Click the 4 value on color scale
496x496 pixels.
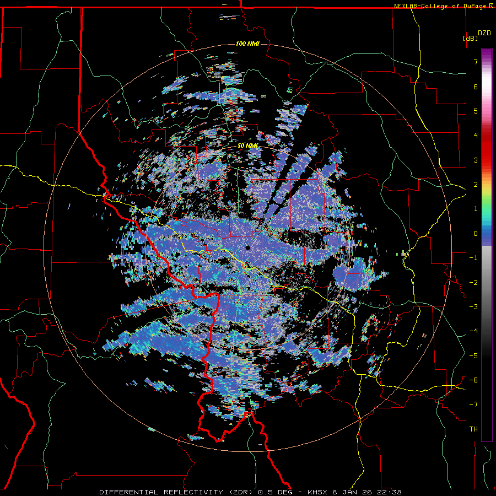[476, 136]
